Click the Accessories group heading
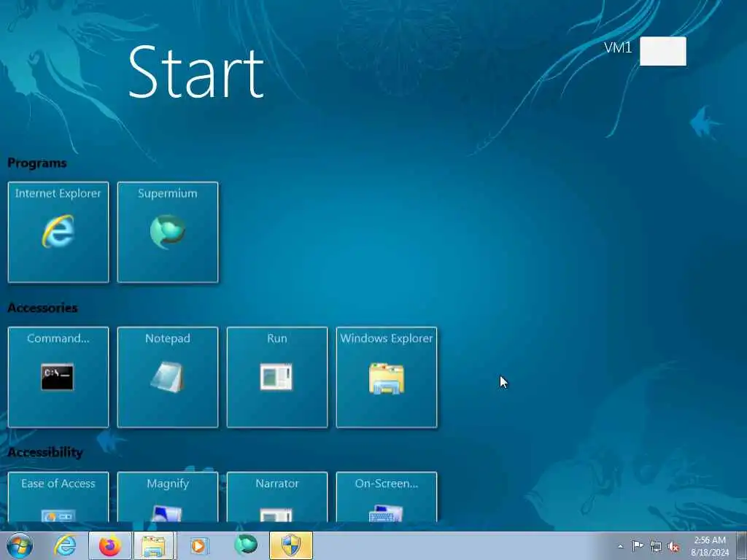The height and width of the screenshot is (560, 747). [x=42, y=308]
